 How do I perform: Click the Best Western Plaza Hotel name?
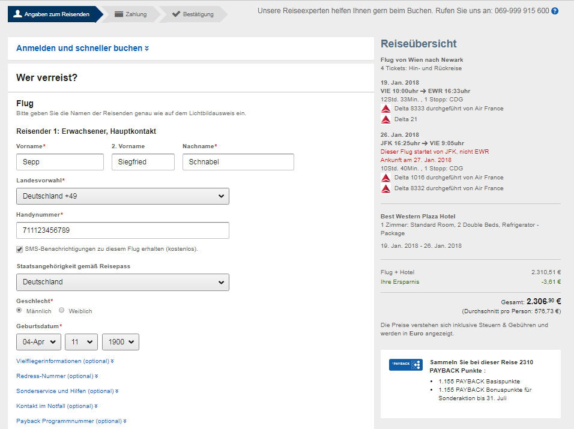coord(418,216)
